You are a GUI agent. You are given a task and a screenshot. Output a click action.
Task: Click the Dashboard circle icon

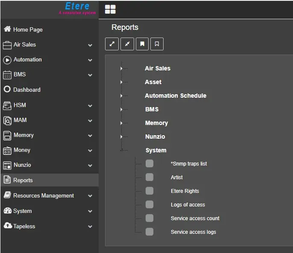click(7, 90)
